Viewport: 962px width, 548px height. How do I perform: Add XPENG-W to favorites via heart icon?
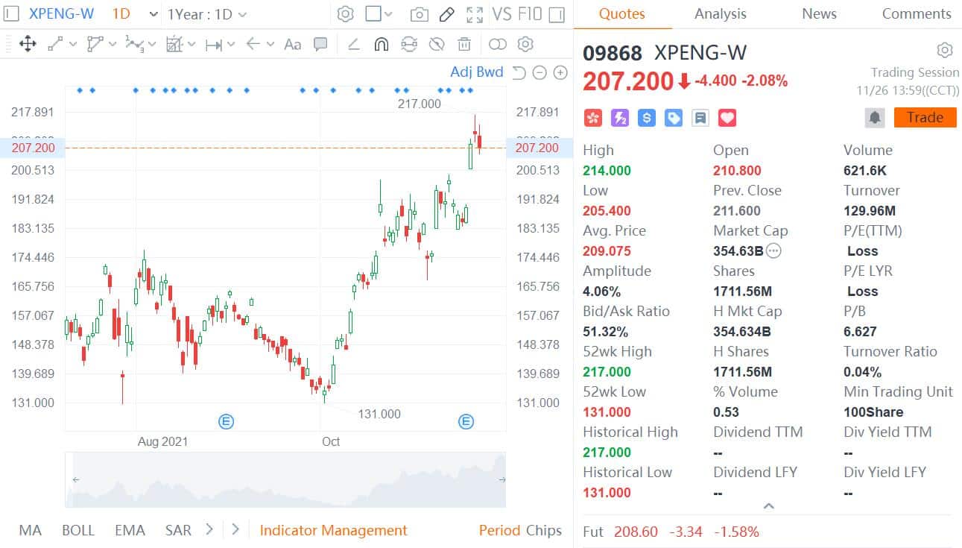tap(727, 117)
